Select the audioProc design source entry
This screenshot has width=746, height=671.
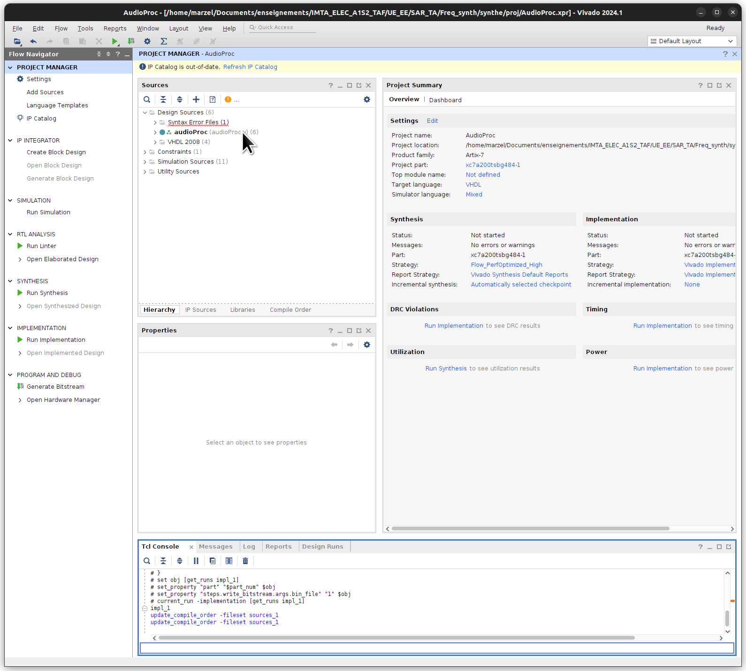point(208,132)
